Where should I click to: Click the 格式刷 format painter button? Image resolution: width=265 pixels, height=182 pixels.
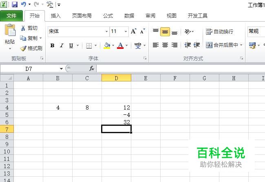pyautogui.click(x=31, y=48)
